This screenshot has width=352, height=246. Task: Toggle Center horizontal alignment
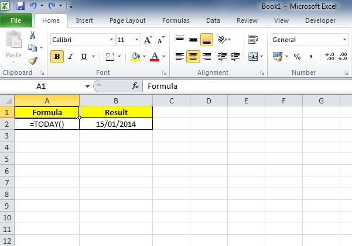193,57
